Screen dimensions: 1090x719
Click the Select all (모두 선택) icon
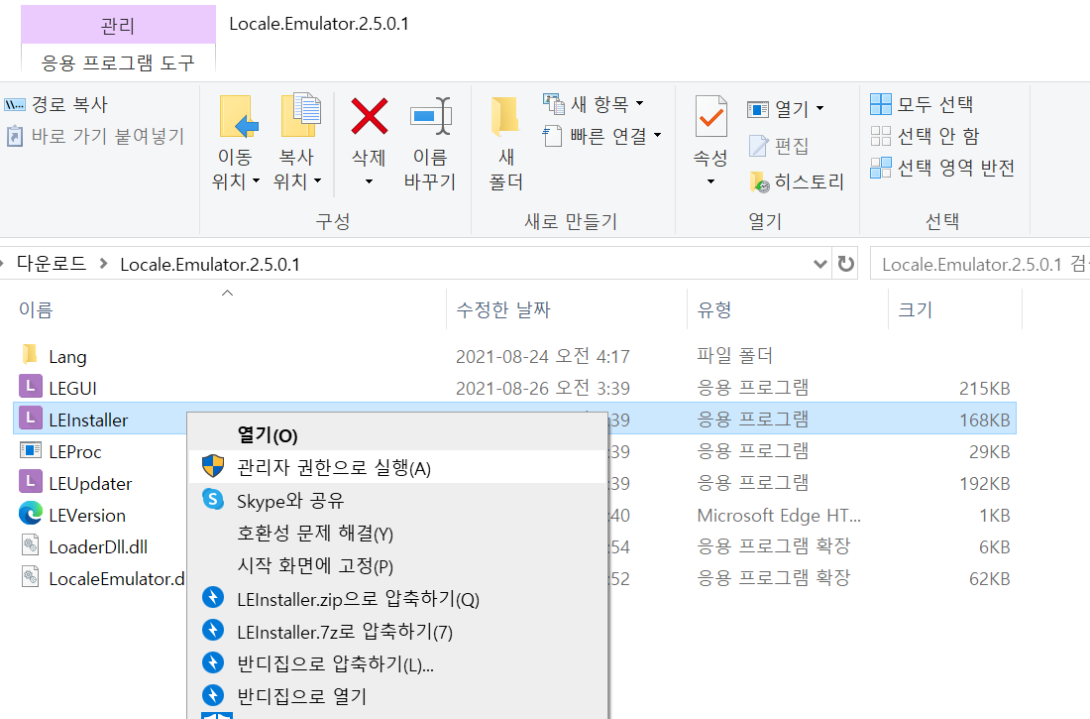pyautogui.click(x=880, y=104)
